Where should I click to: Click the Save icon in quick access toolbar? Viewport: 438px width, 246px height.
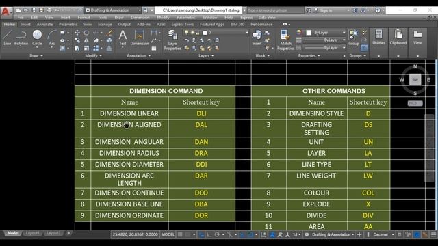coord(34,10)
